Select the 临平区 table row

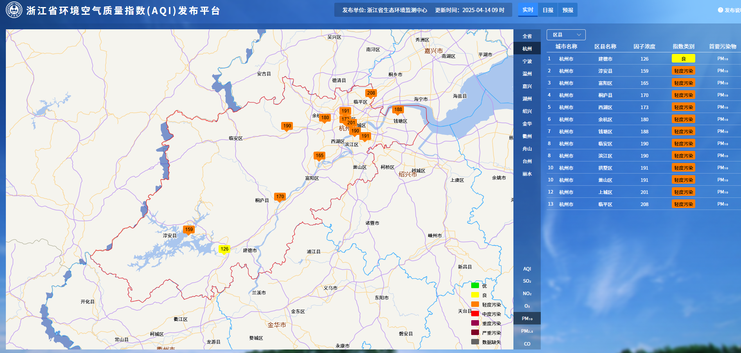click(x=644, y=204)
